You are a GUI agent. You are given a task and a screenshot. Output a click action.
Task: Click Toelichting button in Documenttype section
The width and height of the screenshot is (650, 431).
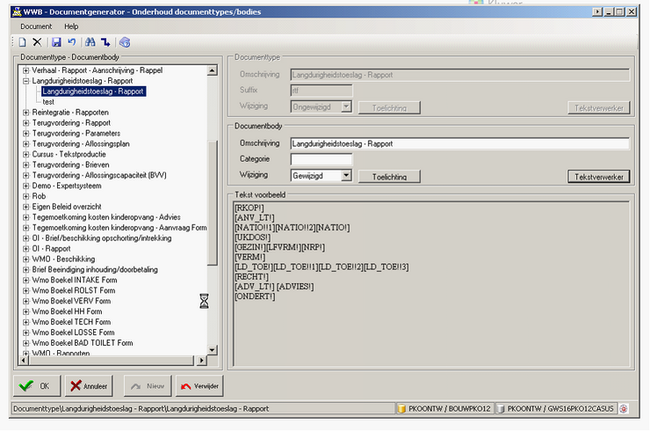coord(389,107)
